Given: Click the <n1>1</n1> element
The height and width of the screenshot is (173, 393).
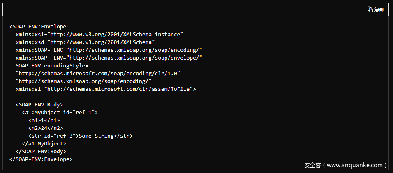Looking at the screenshot, I should (44, 120).
